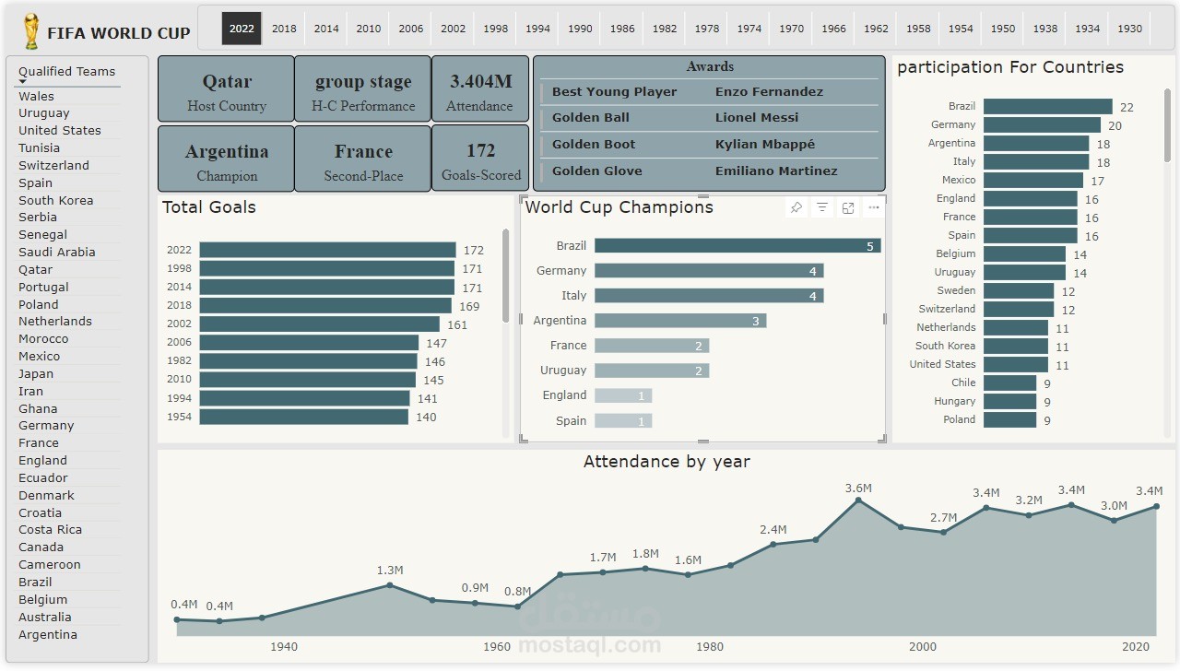
Task: Click Argentina bar in Champions chart
Action: (680, 321)
